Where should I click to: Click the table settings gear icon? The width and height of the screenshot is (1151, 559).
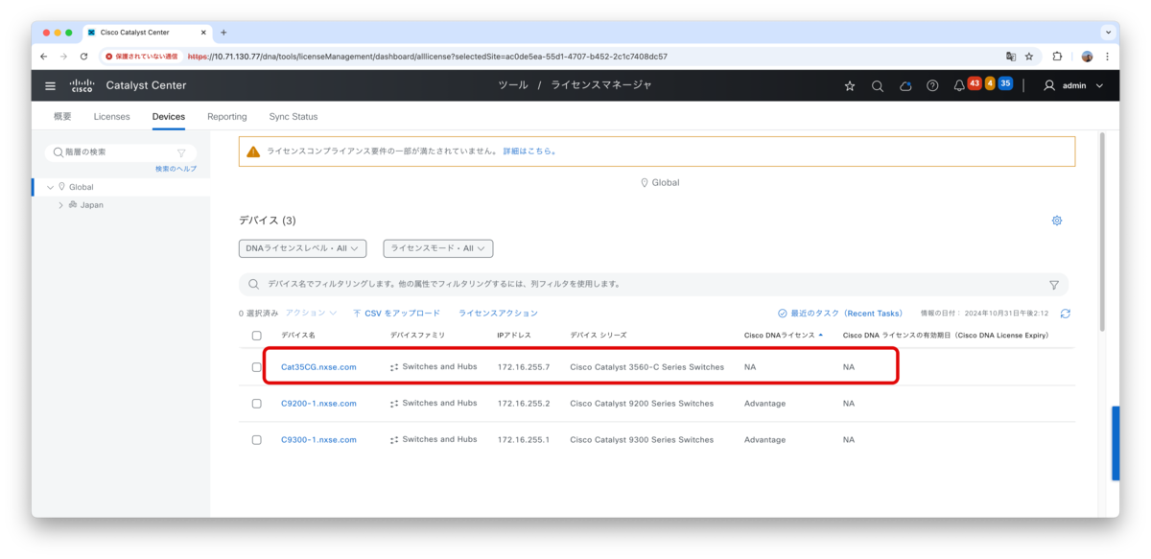1057,221
